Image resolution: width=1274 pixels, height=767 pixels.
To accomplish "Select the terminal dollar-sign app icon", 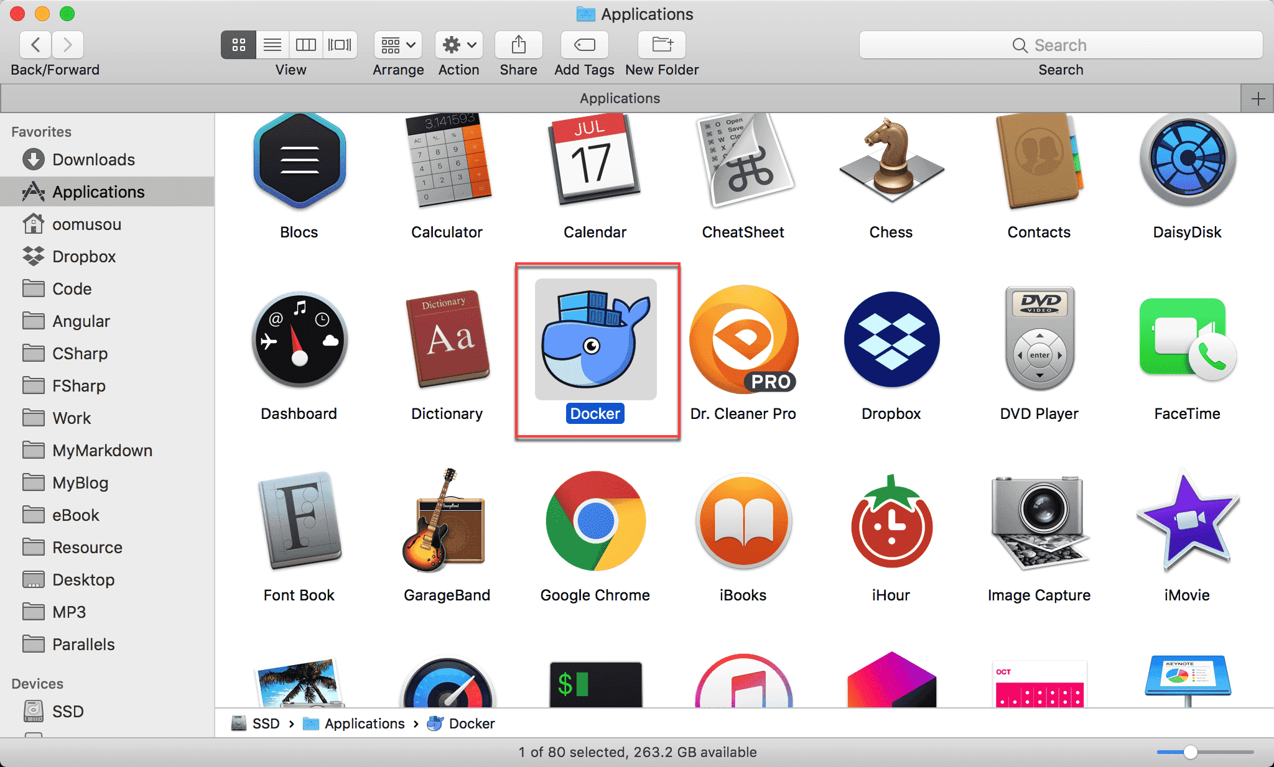I will (595, 684).
